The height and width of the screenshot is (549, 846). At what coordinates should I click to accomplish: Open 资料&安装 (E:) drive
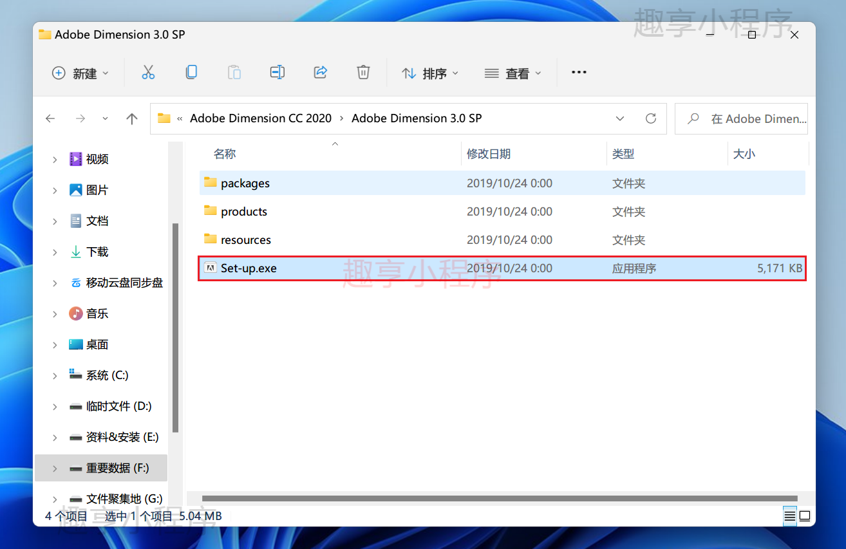[x=122, y=437]
